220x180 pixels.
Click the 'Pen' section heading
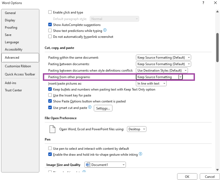pyautogui.click(x=47, y=139)
